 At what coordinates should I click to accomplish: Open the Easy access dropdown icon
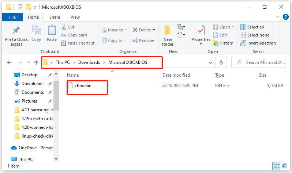click(x=181, y=35)
